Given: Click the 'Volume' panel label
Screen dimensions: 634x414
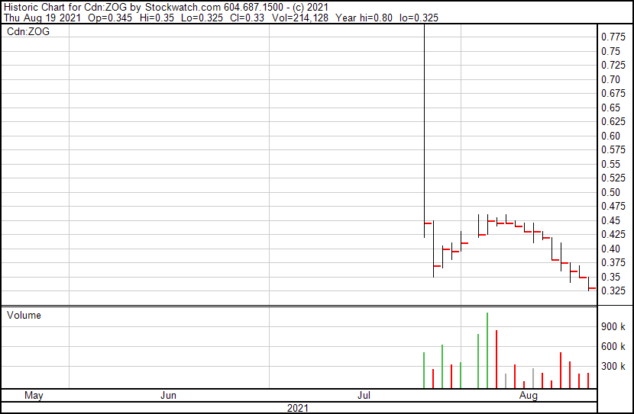Looking at the screenshot, I should tap(24, 315).
